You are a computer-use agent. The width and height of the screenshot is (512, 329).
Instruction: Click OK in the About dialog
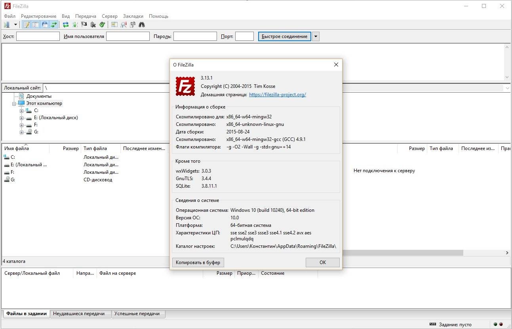[323, 262]
